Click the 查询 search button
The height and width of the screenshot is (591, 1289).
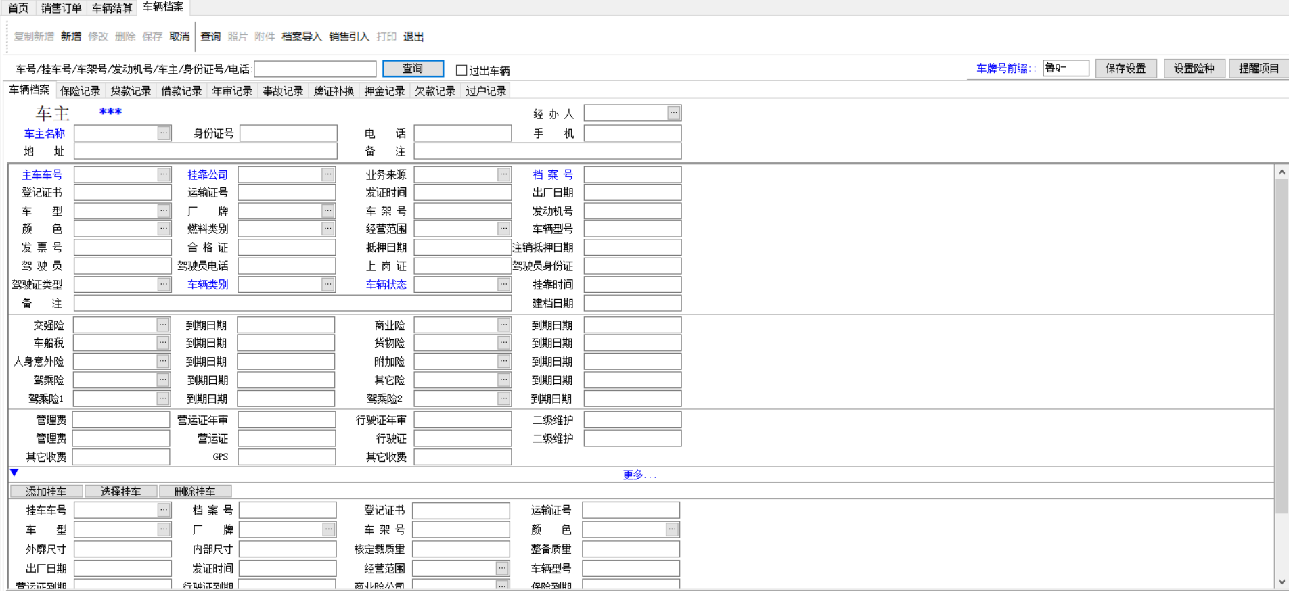coord(413,68)
